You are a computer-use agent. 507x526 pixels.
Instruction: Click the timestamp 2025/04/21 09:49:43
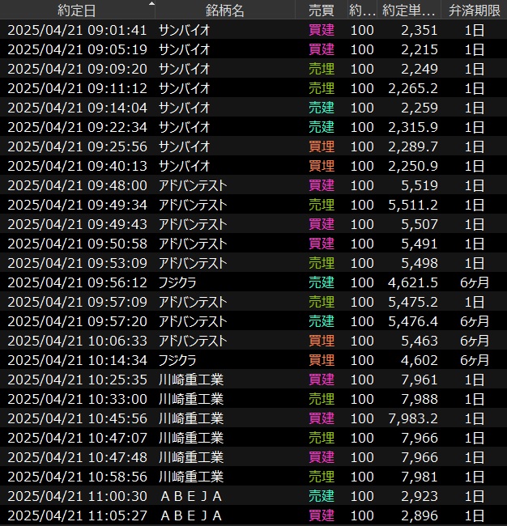(77, 224)
